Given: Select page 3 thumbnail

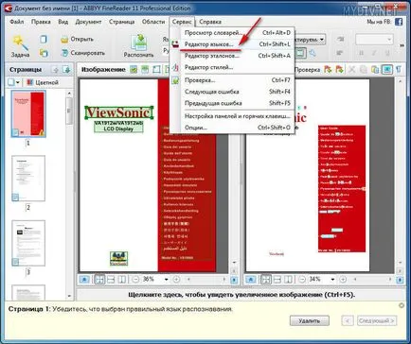Looking at the screenshot, I should click(x=28, y=243).
